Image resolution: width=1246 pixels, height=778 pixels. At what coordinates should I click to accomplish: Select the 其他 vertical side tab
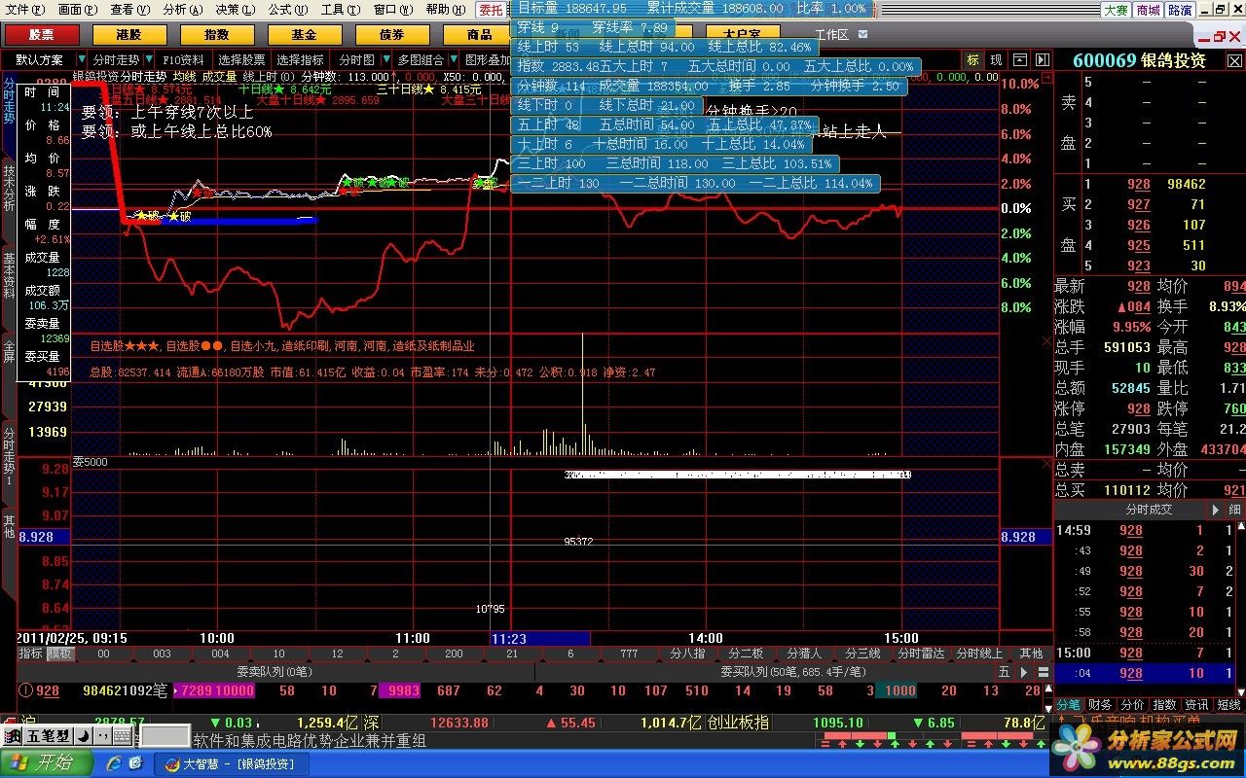point(9,526)
